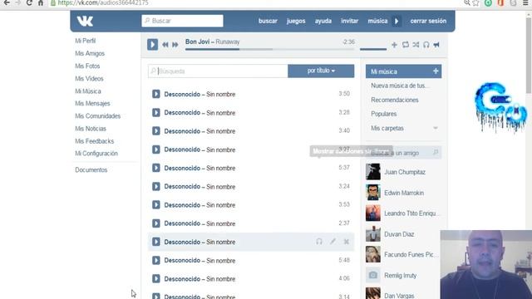Select Populares filter
Screen dimensions: 532x299
point(384,114)
